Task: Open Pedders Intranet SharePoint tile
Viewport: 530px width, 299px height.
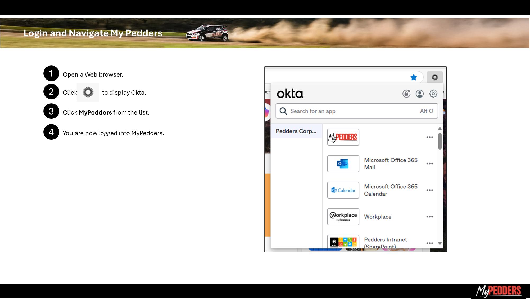Action: 343,241
